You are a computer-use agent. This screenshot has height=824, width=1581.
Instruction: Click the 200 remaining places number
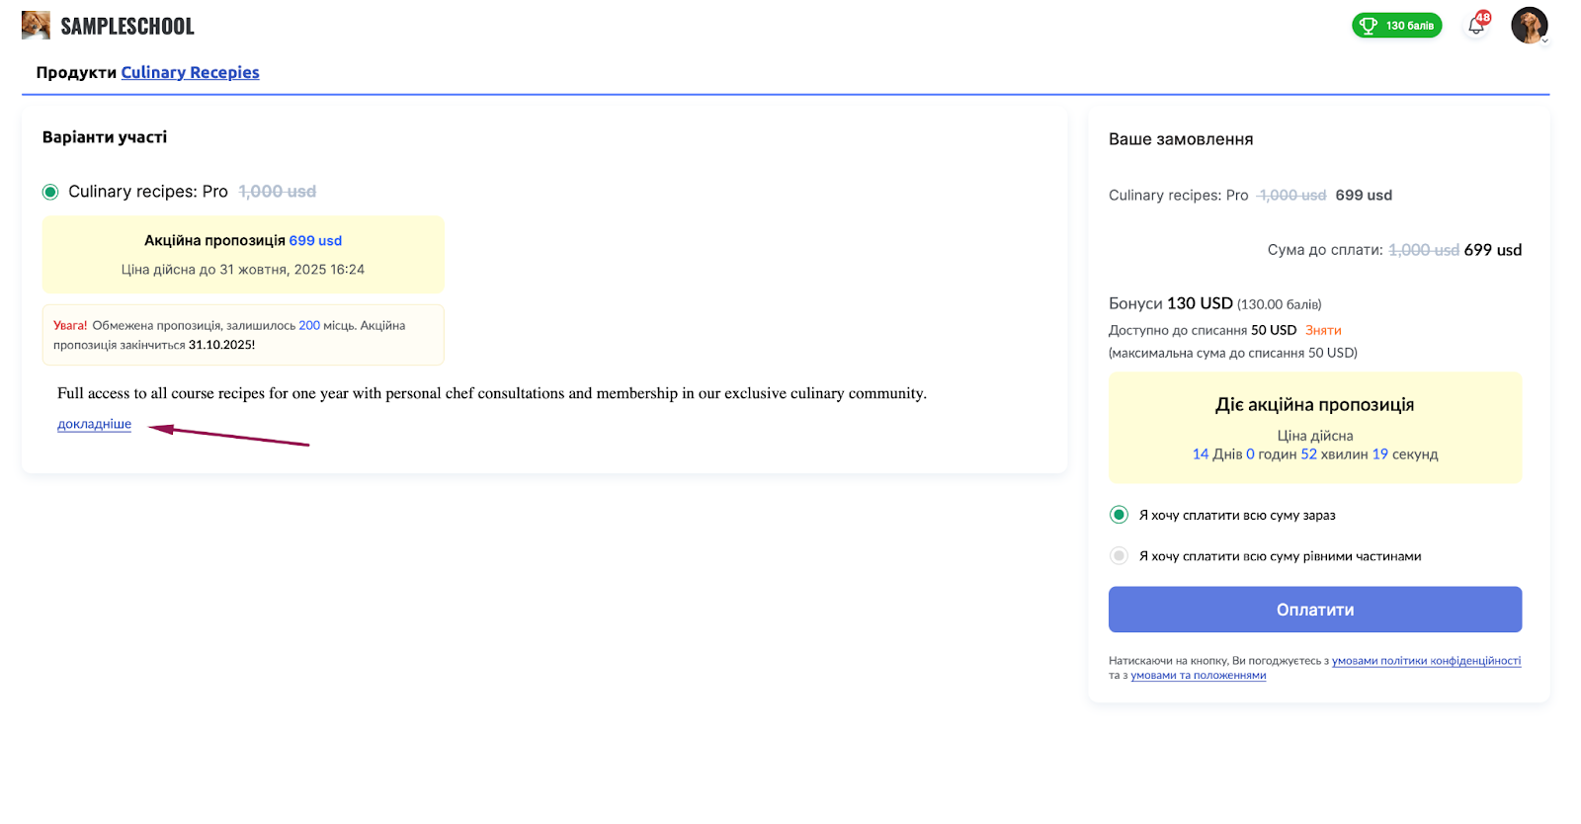pos(309,325)
